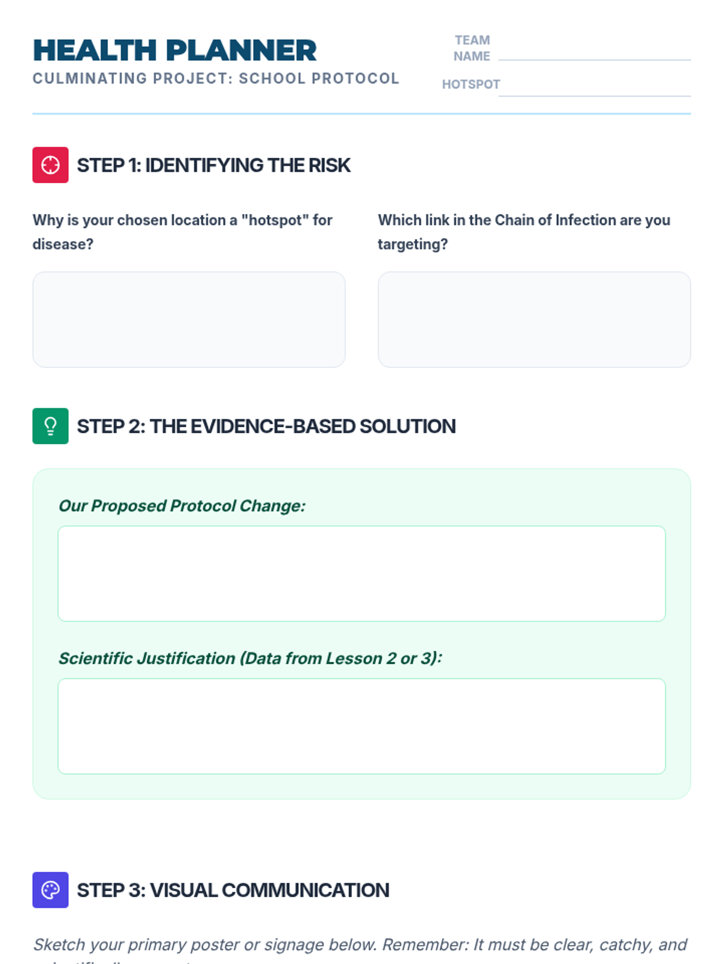The height and width of the screenshot is (964, 723).
Task: Click the green lightbulb icon for Step 2
Action: pyautogui.click(x=50, y=426)
